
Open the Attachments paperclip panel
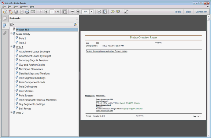click(5, 33)
